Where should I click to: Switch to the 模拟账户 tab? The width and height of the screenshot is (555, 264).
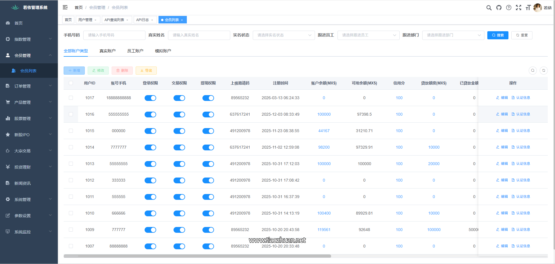[x=163, y=51]
